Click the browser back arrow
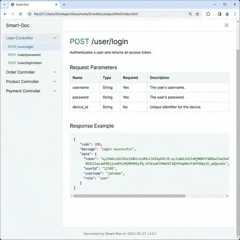Screen dimensions: 240x240 point(5,14)
